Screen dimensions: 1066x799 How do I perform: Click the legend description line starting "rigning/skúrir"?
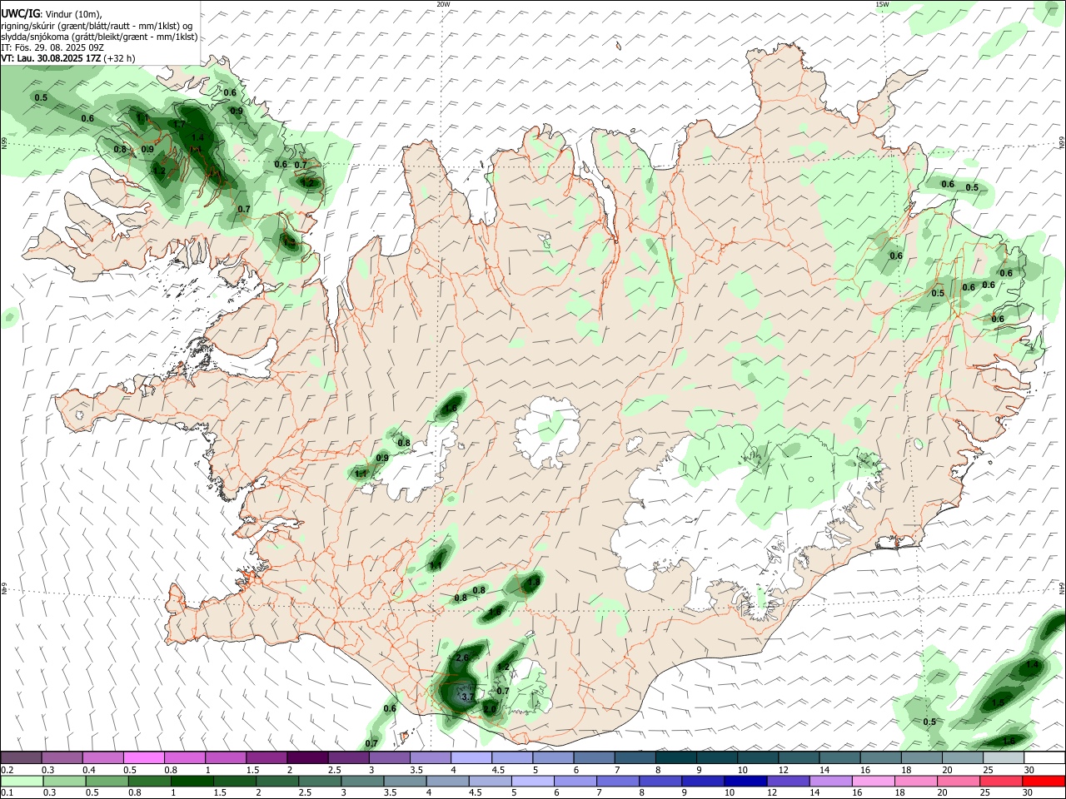[x=97, y=25]
